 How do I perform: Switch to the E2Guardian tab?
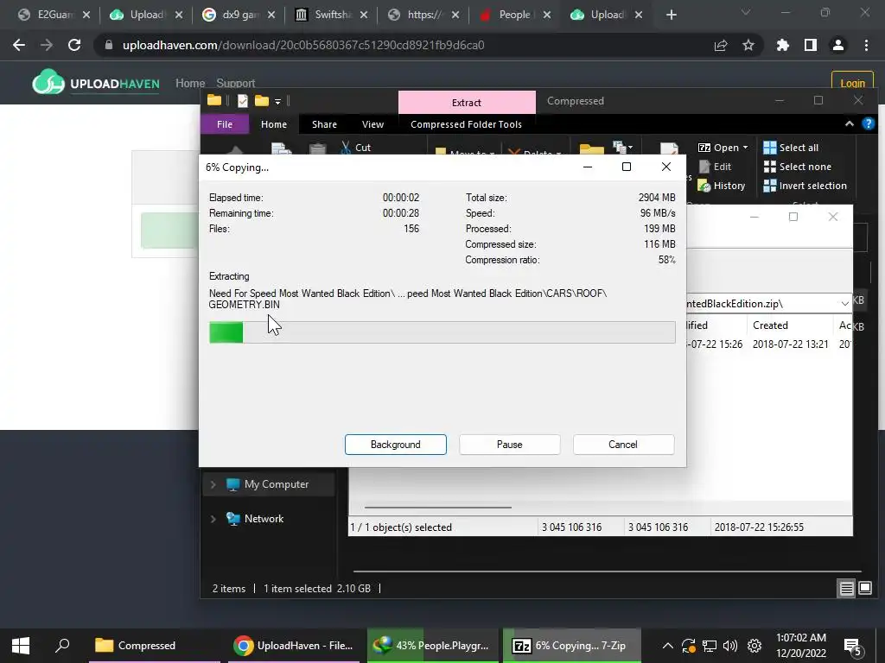pos(54,15)
